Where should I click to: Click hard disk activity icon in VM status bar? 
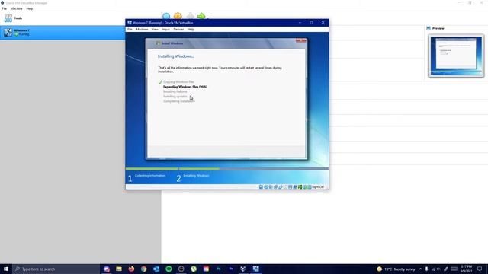261,187
